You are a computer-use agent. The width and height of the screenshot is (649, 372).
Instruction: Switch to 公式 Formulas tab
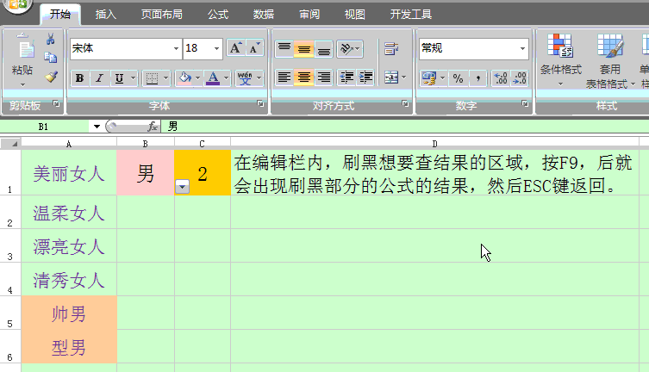tap(218, 15)
